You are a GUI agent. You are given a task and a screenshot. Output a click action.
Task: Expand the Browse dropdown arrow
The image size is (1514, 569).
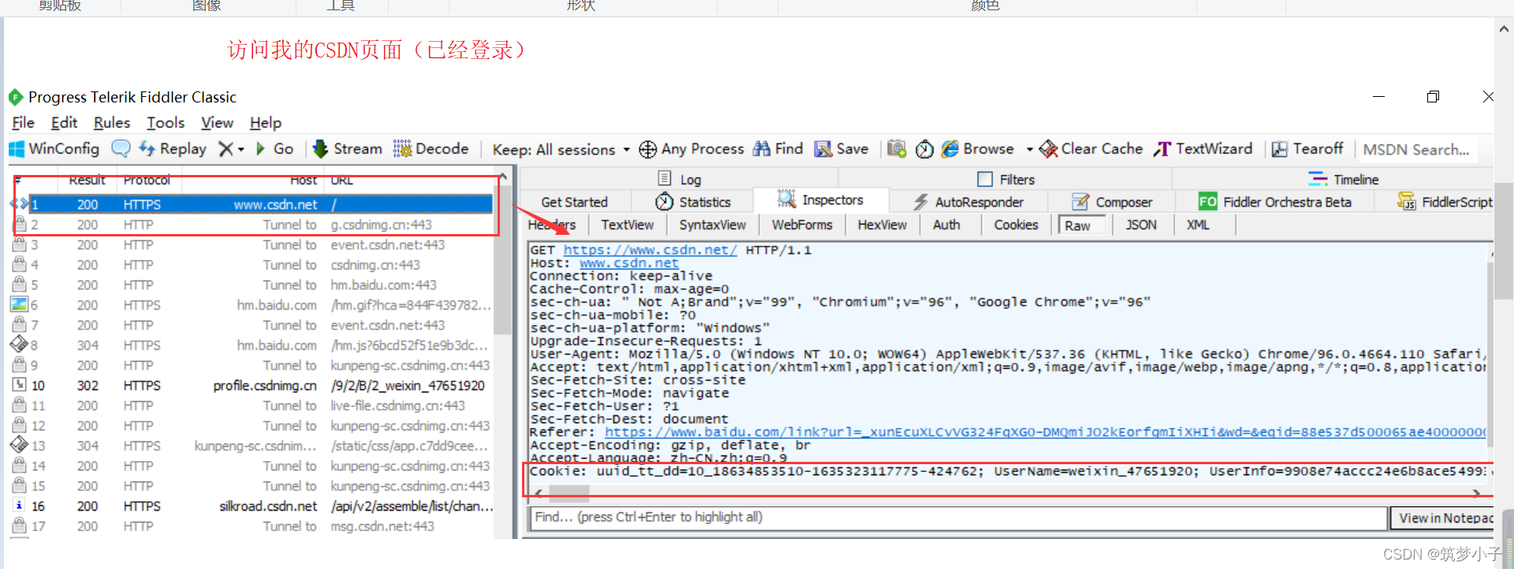click(x=1029, y=150)
